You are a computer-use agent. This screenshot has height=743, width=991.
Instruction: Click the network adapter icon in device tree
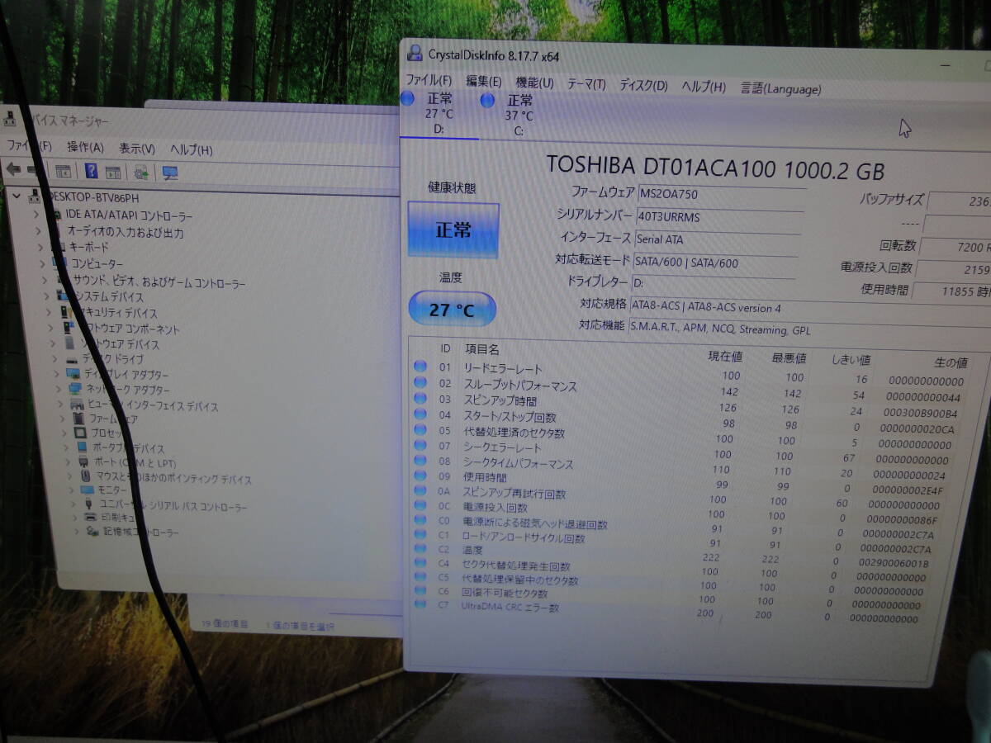coord(75,388)
